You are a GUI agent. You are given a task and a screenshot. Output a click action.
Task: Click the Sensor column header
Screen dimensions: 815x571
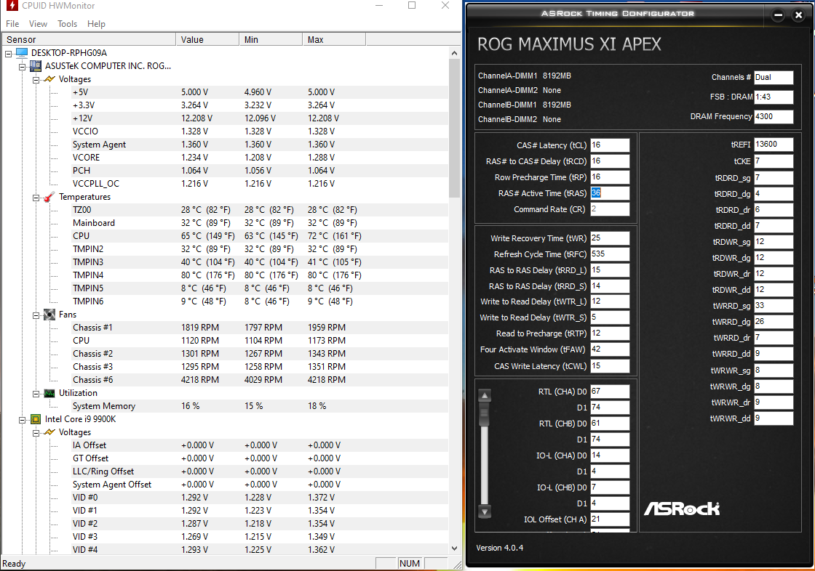(x=89, y=39)
